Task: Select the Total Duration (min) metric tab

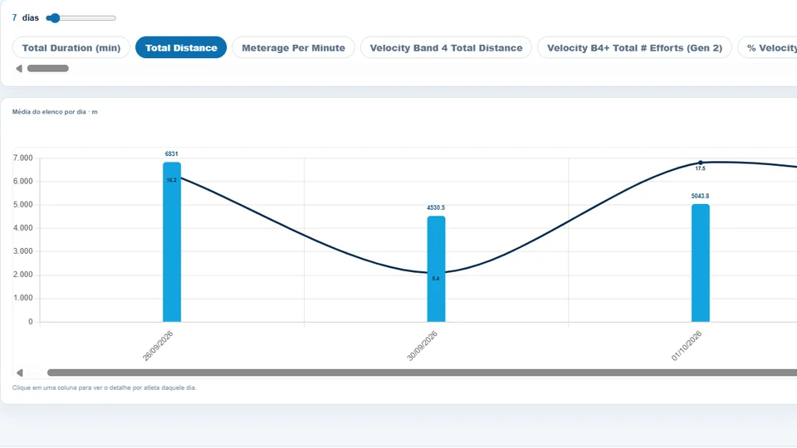Action: [x=71, y=48]
